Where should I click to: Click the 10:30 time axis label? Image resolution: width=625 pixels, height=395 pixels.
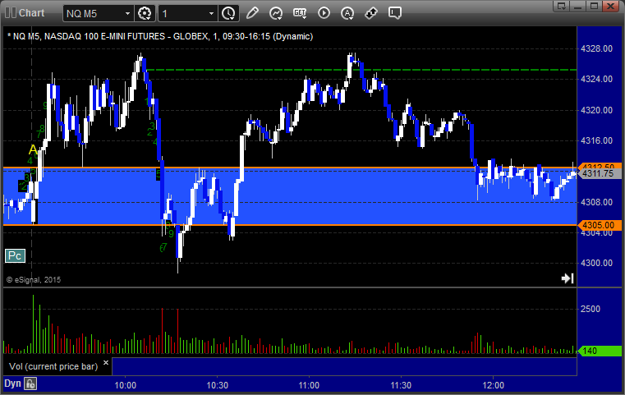point(218,385)
